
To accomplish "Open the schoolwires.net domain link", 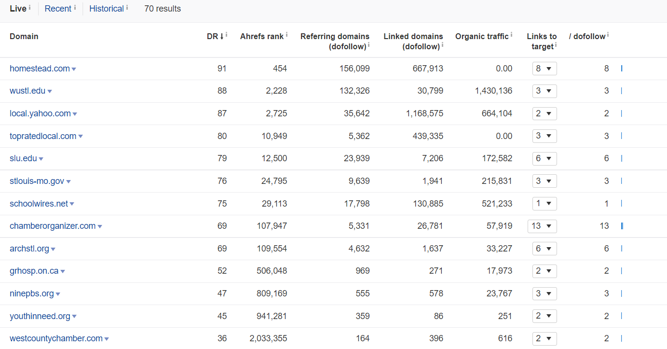I will click(x=39, y=204).
